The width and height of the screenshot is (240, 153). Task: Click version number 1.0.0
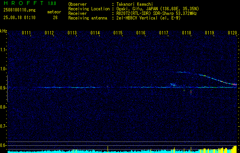(52, 3)
